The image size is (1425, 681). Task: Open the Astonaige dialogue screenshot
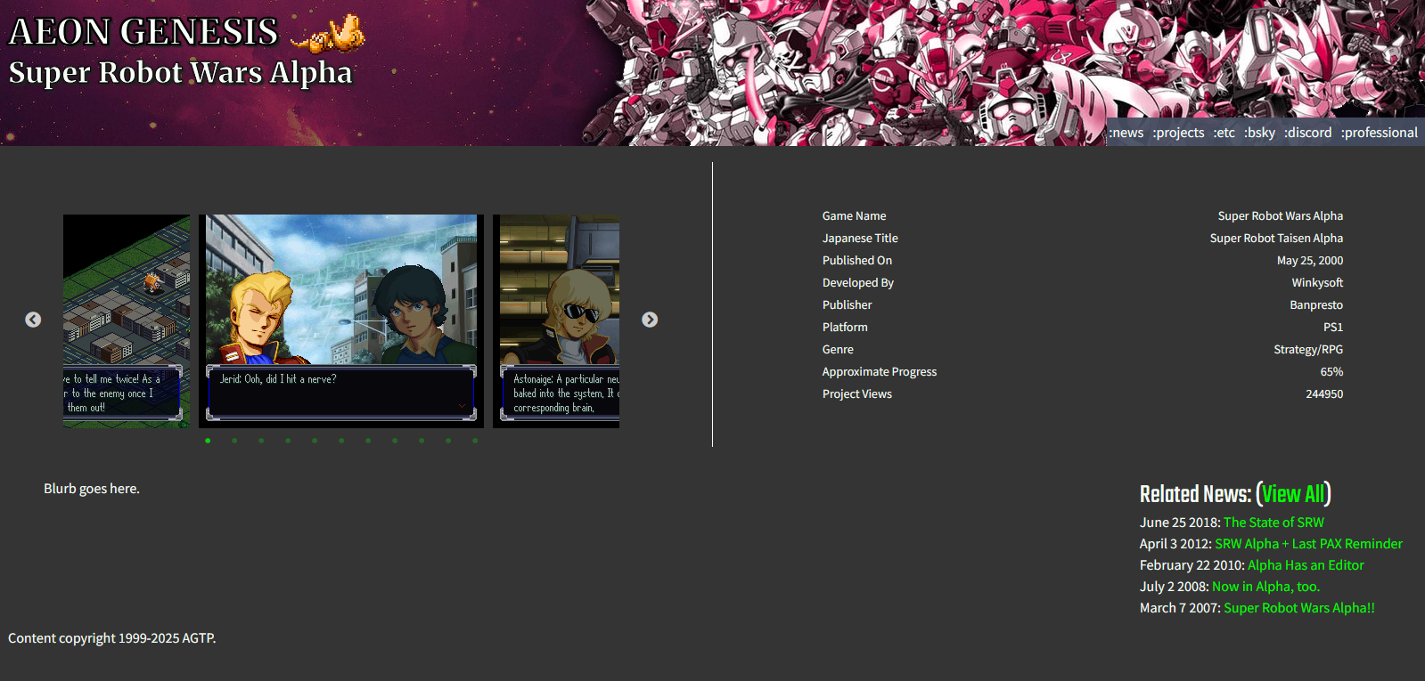pyautogui.click(x=556, y=321)
